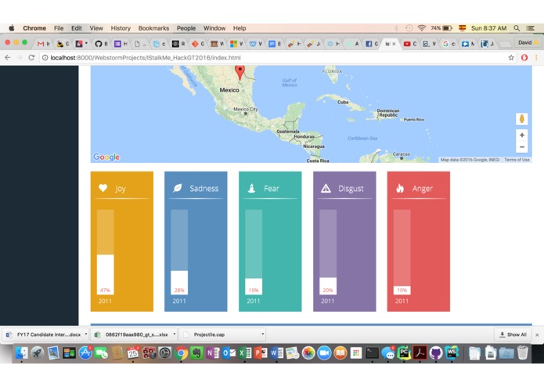Open the clock showing Sun 8:37 AM
The image size is (544, 387).
(x=489, y=28)
